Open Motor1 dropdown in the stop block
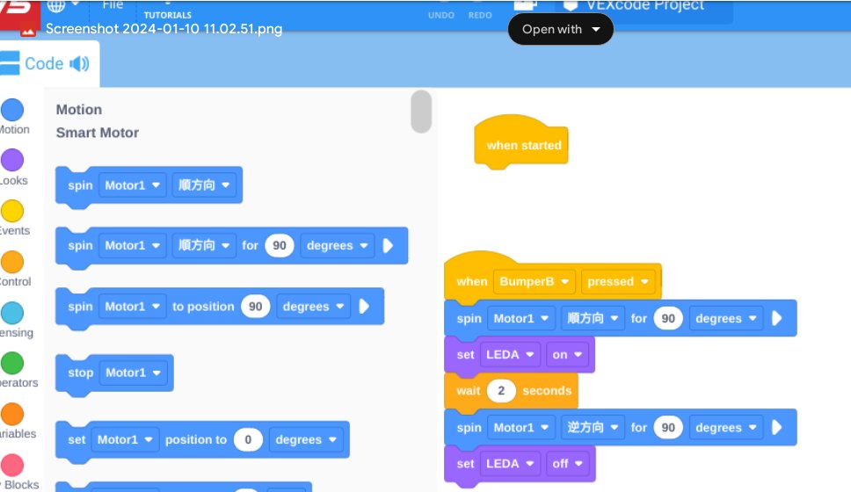Image resolution: width=851 pixels, height=492 pixels. pos(133,373)
